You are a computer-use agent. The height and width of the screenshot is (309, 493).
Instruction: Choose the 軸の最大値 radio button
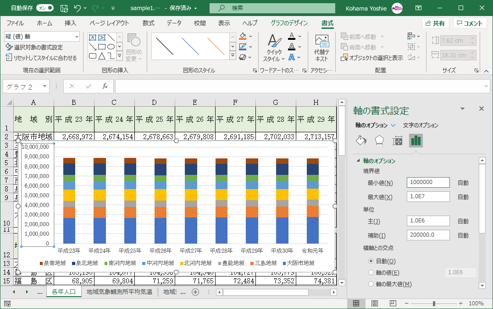371,284
